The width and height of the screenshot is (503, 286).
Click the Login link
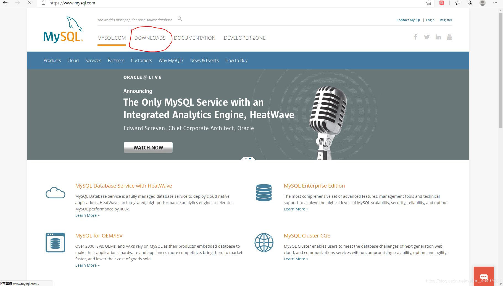[430, 20]
